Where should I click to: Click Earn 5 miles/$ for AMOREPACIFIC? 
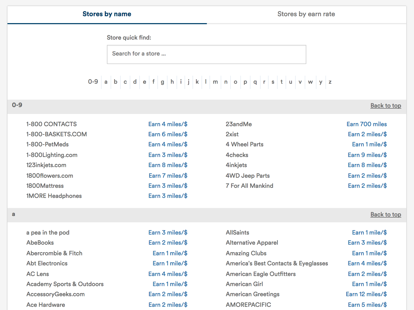point(367,305)
